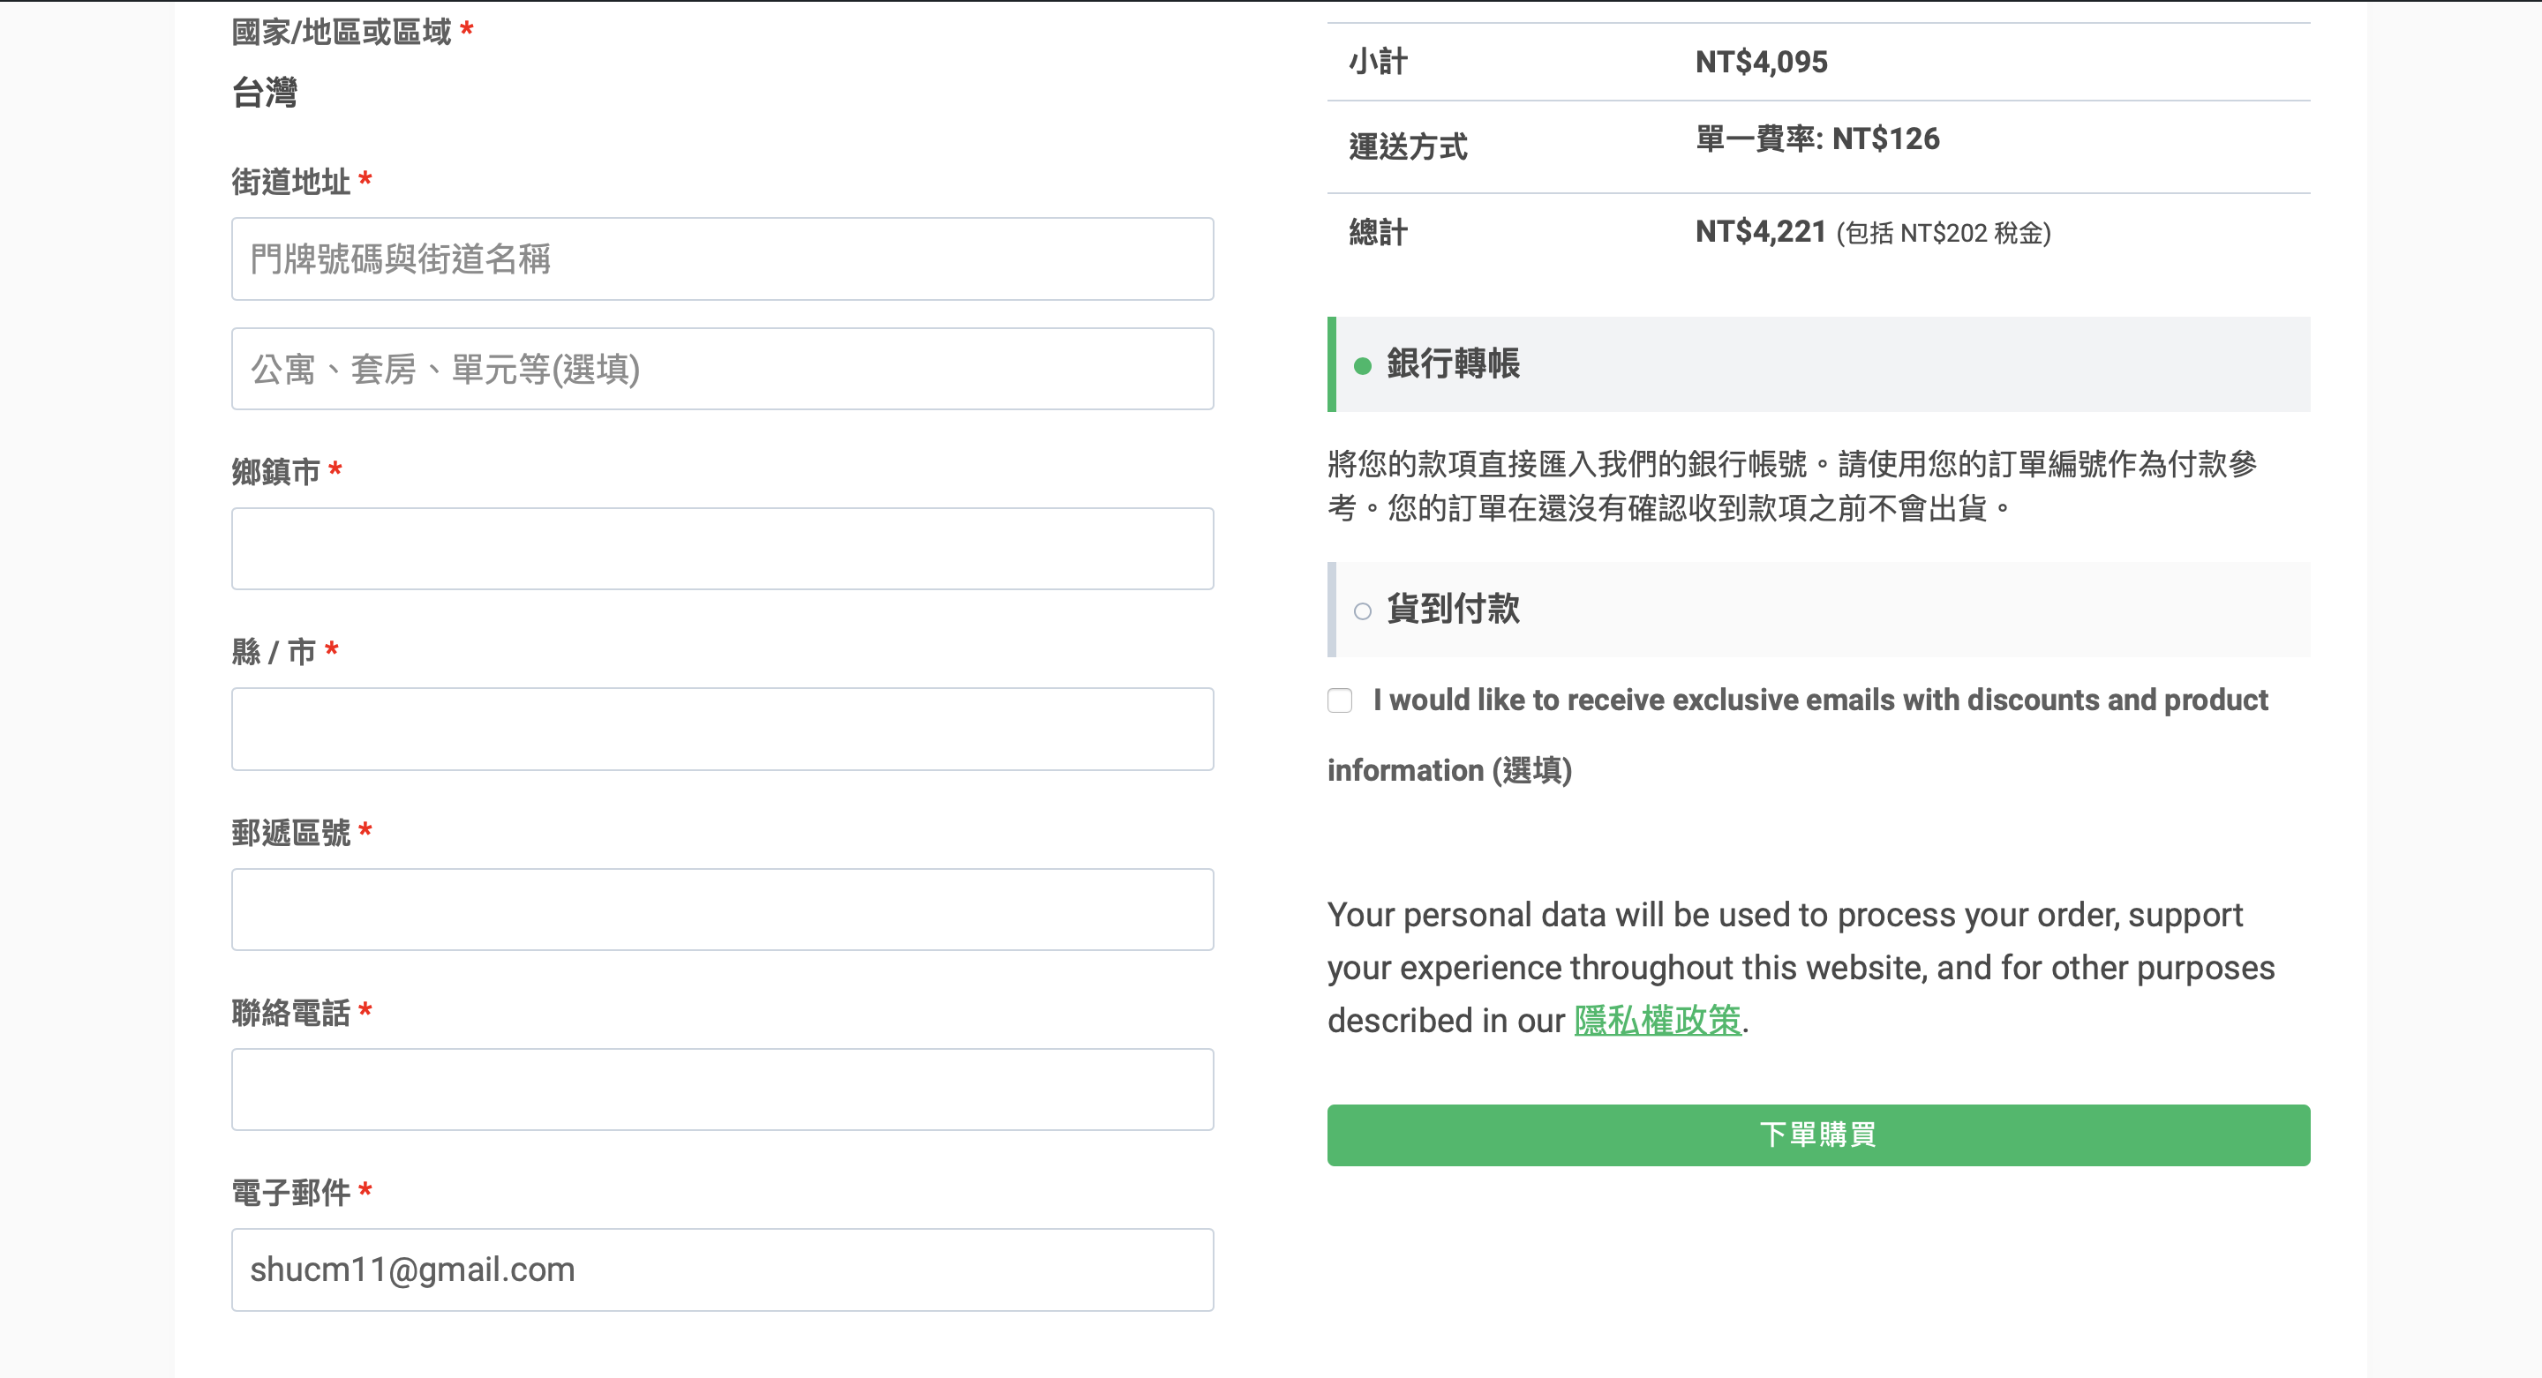This screenshot has height=1378, width=2542.
Task: Choose the 貨到付款 radio button
Action: (1363, 611)
